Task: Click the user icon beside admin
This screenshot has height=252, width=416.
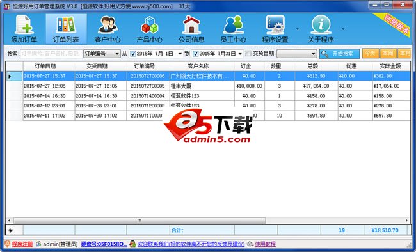Action: click(39, 244)
